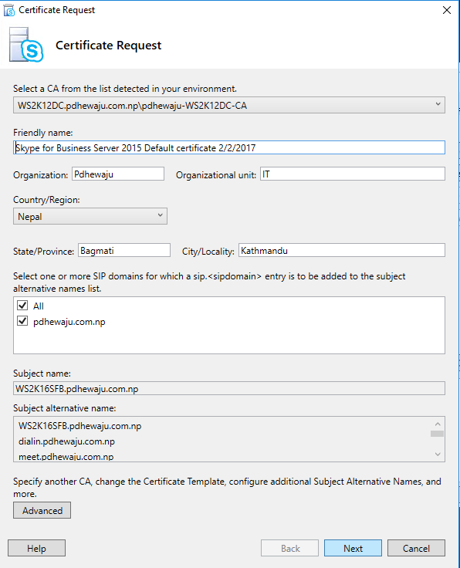Click the Organization field containing Pdhewaju
460x568 pixels.
click(118, 174)
